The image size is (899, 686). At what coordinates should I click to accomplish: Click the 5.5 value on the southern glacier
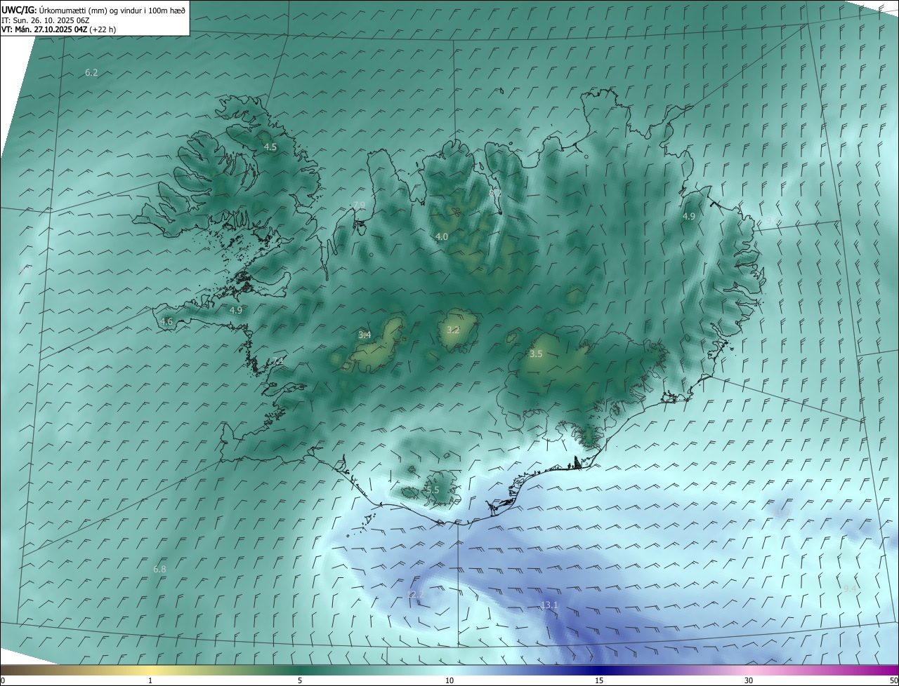432,490
